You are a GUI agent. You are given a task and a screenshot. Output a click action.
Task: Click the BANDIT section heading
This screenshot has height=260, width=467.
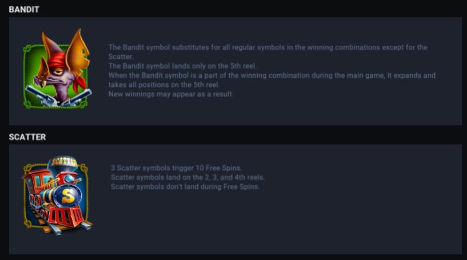pyautogui.click(x=24, y=10)
